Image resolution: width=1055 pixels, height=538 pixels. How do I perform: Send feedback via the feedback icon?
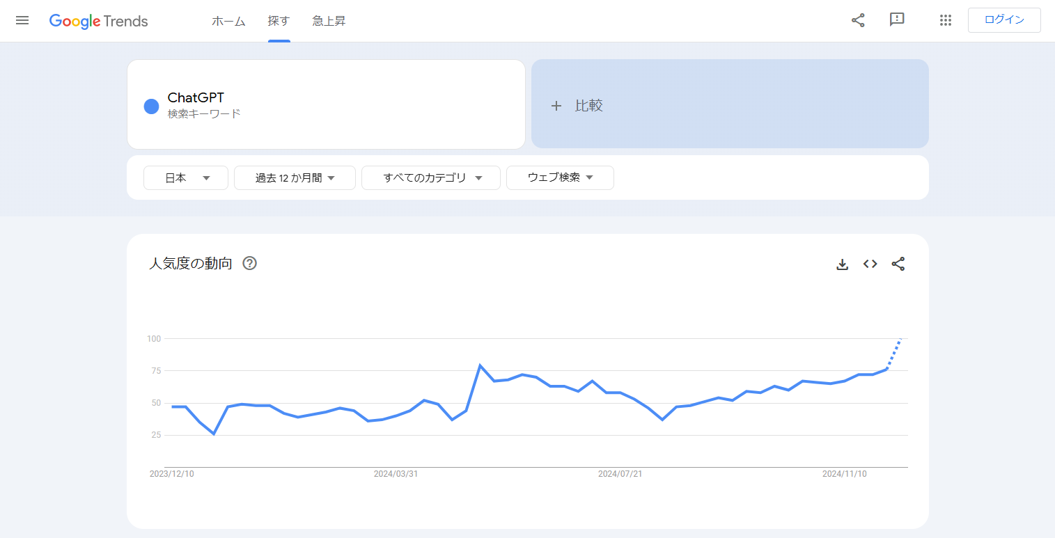(x=897, y=20)
